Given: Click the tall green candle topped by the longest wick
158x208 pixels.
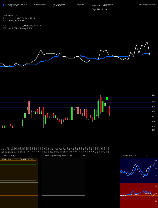Looking at the screenshot, I should click(x=107, y=98).
